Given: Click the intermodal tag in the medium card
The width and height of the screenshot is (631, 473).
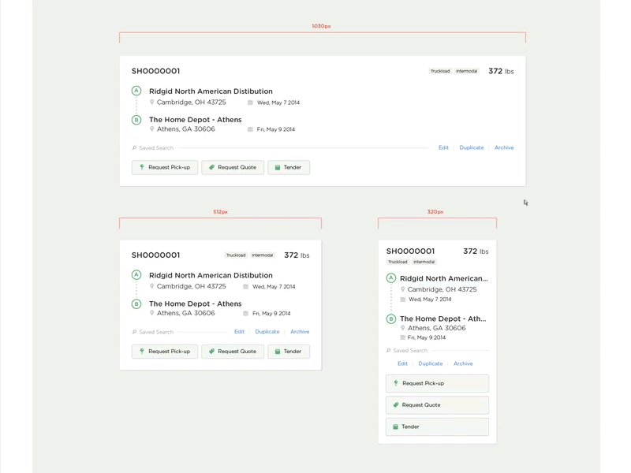Looking at the screenshot, I should [x=263, y=255].
